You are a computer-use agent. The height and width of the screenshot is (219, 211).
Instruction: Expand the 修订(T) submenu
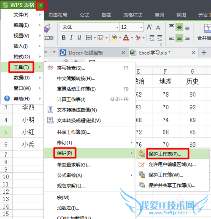[x=90, y=142]
